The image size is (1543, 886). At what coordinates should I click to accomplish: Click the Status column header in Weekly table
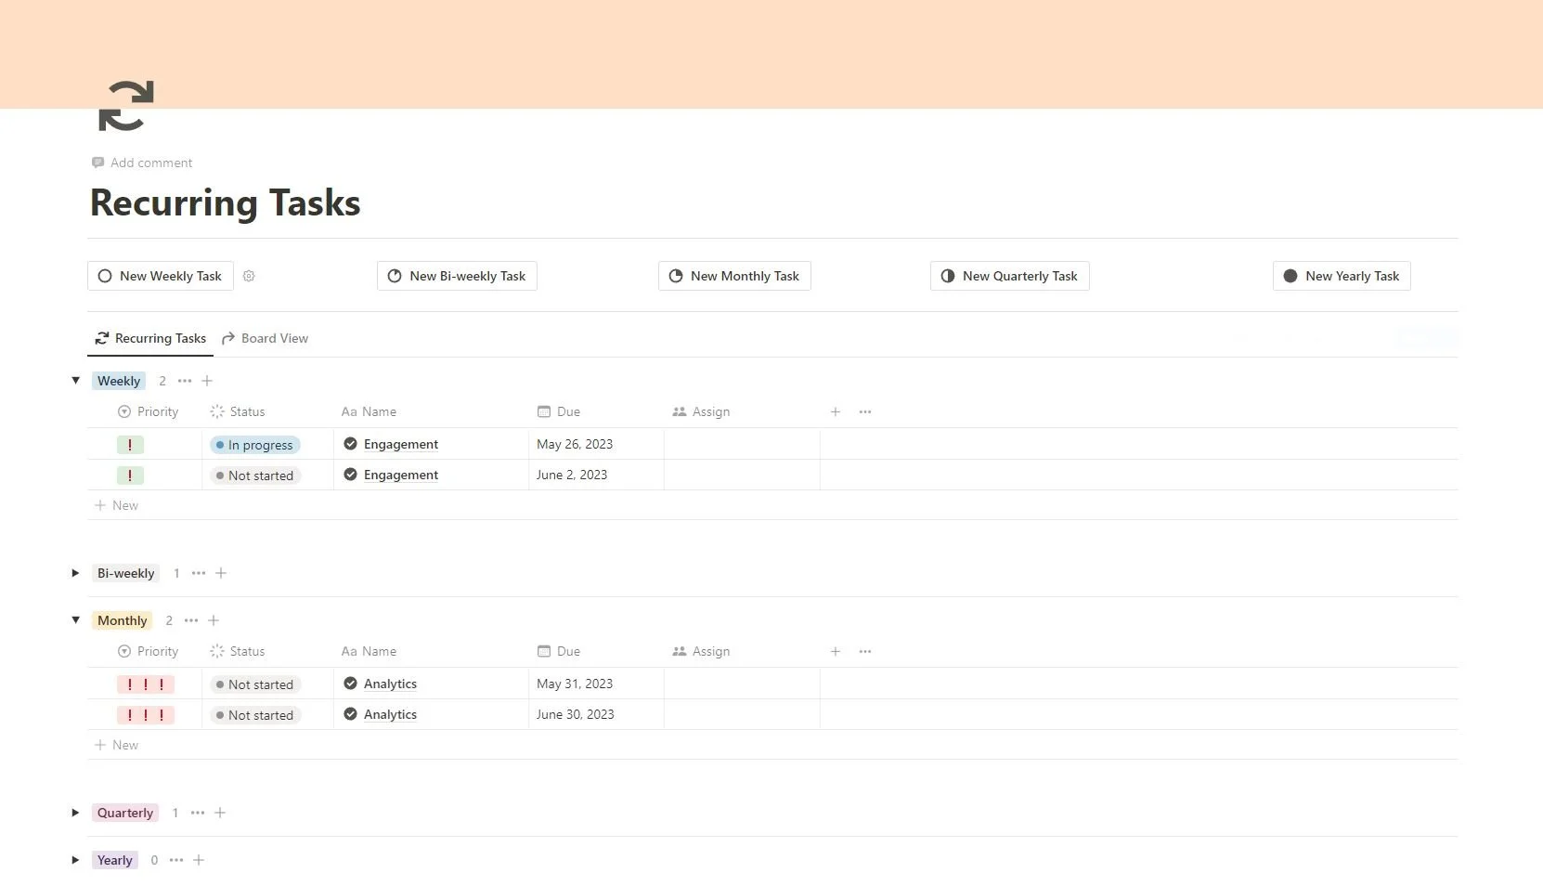click(238, 411)
